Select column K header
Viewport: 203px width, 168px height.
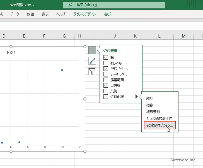point(135,36)
